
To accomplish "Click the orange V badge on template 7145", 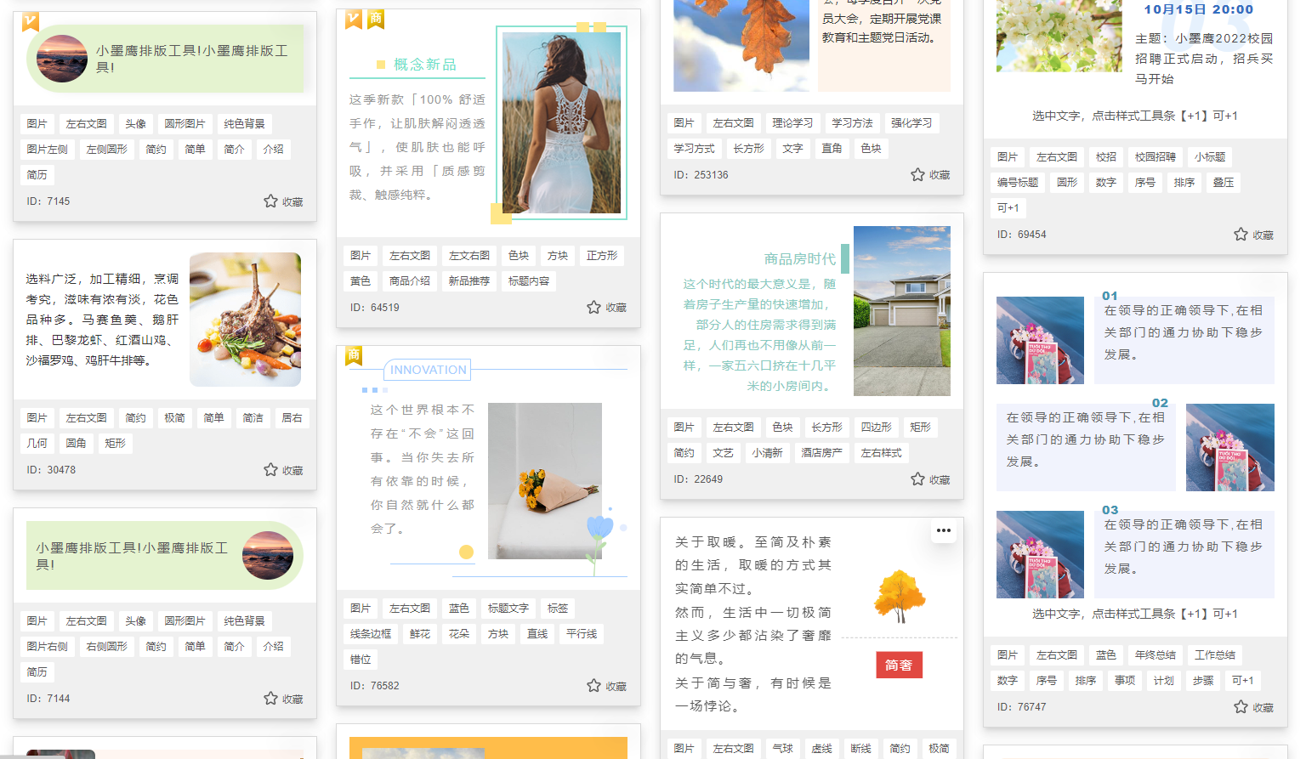I will 30,23.
